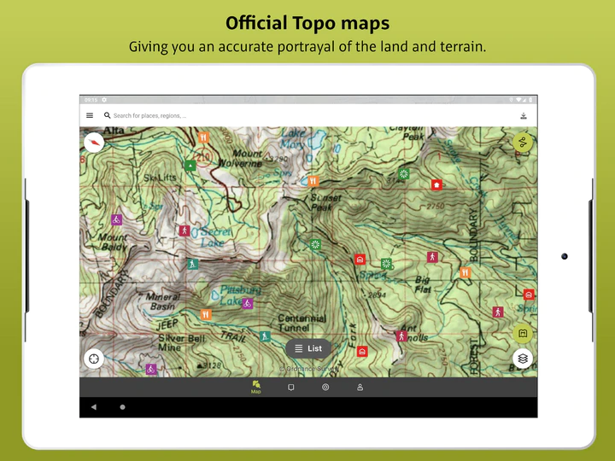This screenshot has height=461, width=615.
Task: Open the route planner button
Action: (x=523, y=143)
